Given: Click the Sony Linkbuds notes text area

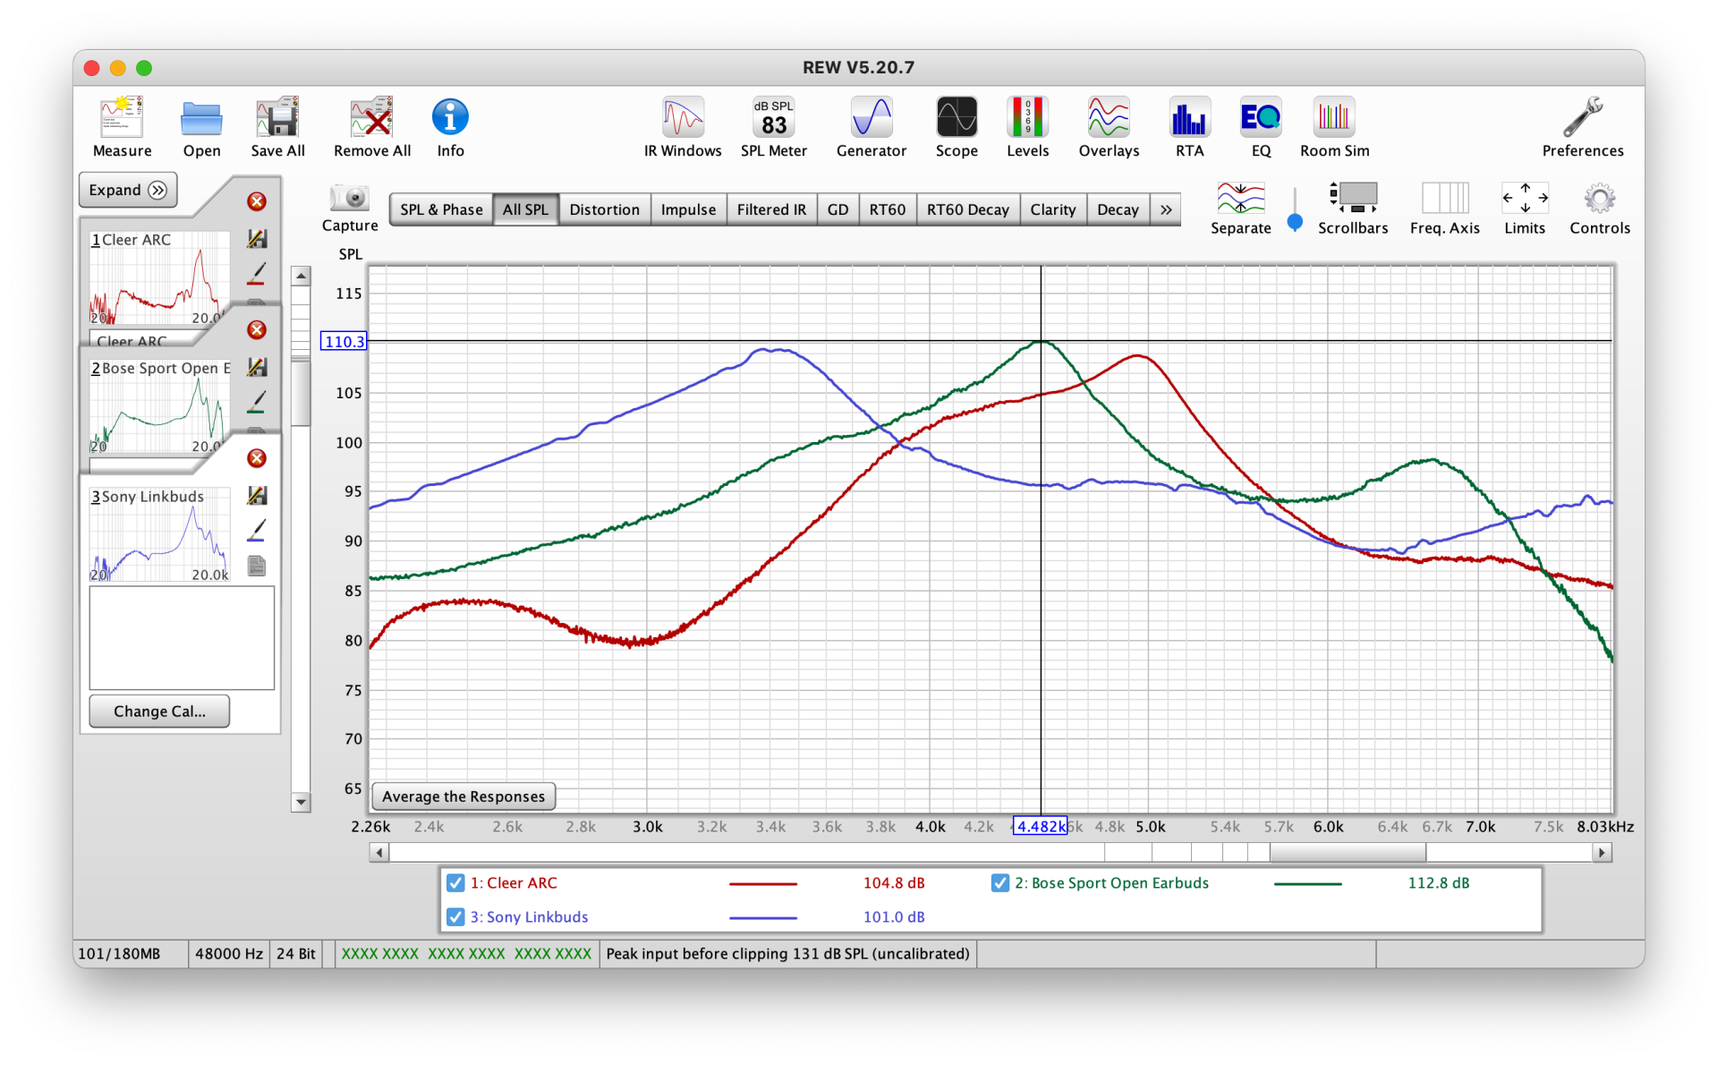Looking at the screenshot, I should [x=182, y=638].
